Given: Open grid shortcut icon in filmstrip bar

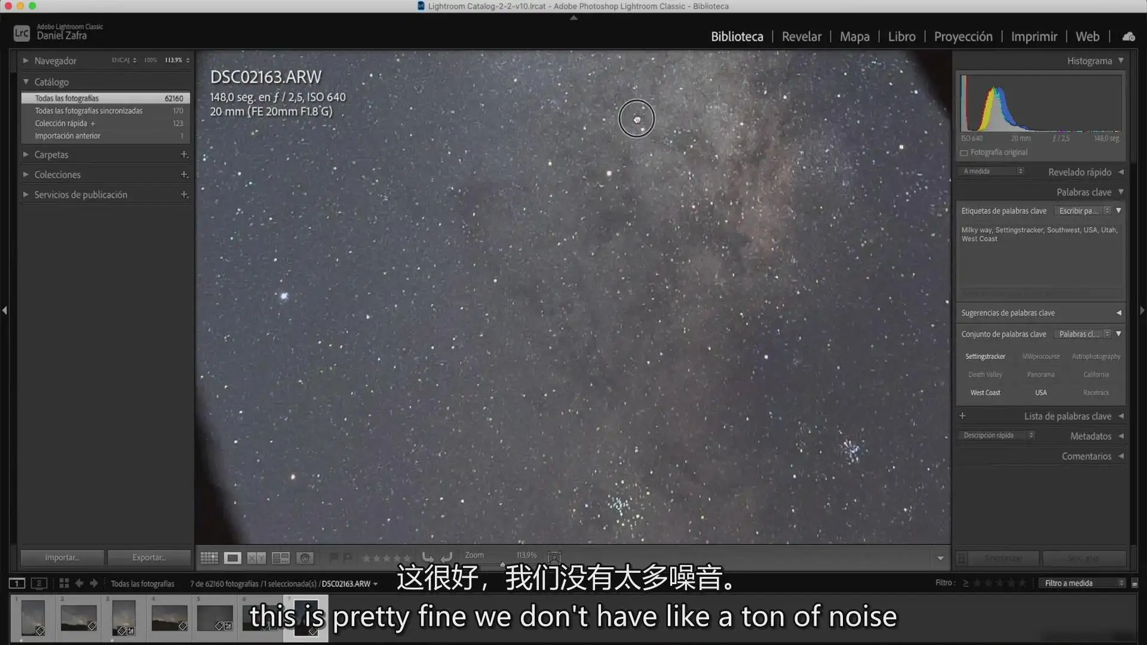Looking at the screenshot, I should 64,583.
